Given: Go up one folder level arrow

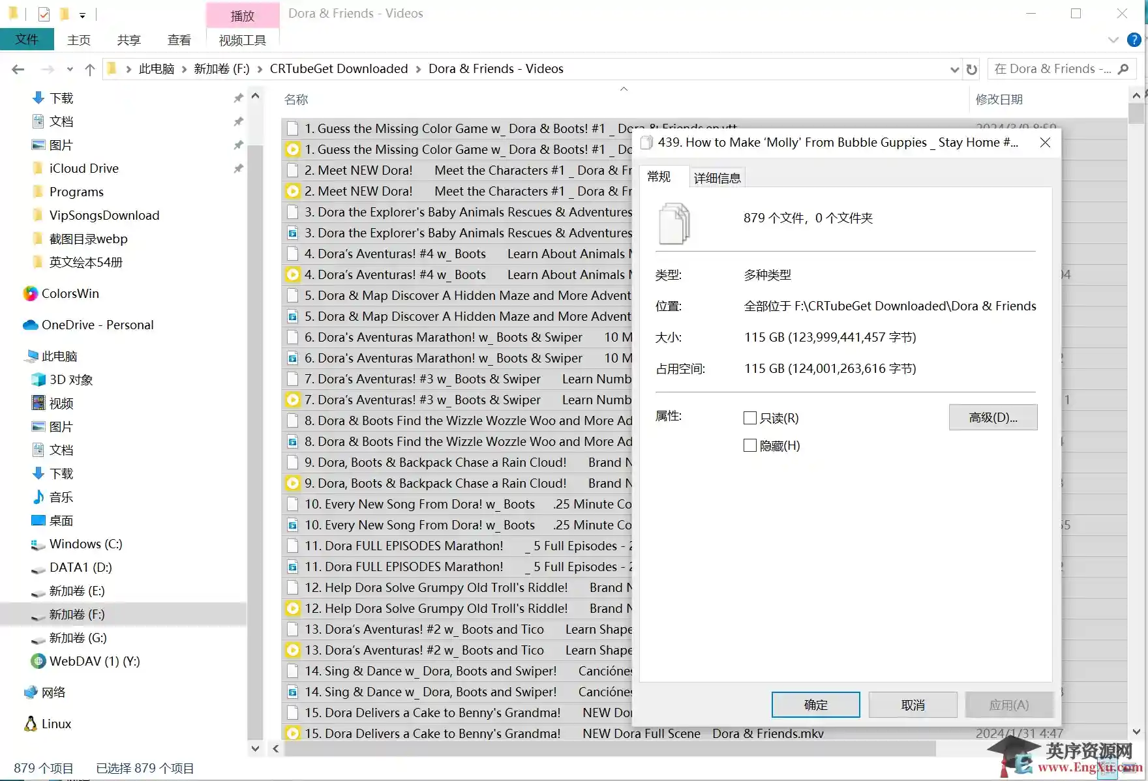Looking at the screenshot, I should point(90,69).
